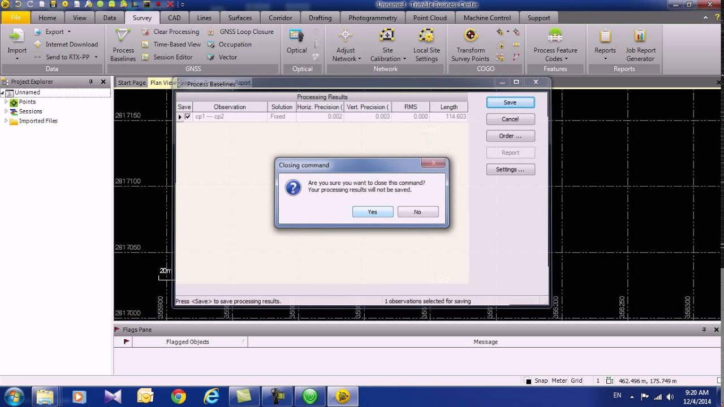Open the Send to RTX-PP dropdown
Screen dimensions: 724x407
click(x=66, y=57)
